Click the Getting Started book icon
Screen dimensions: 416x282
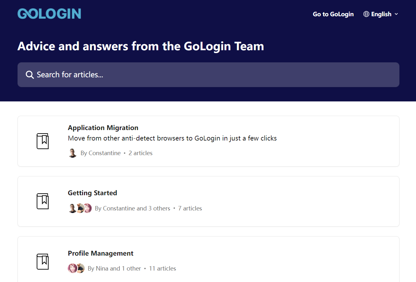pos(43,201)
